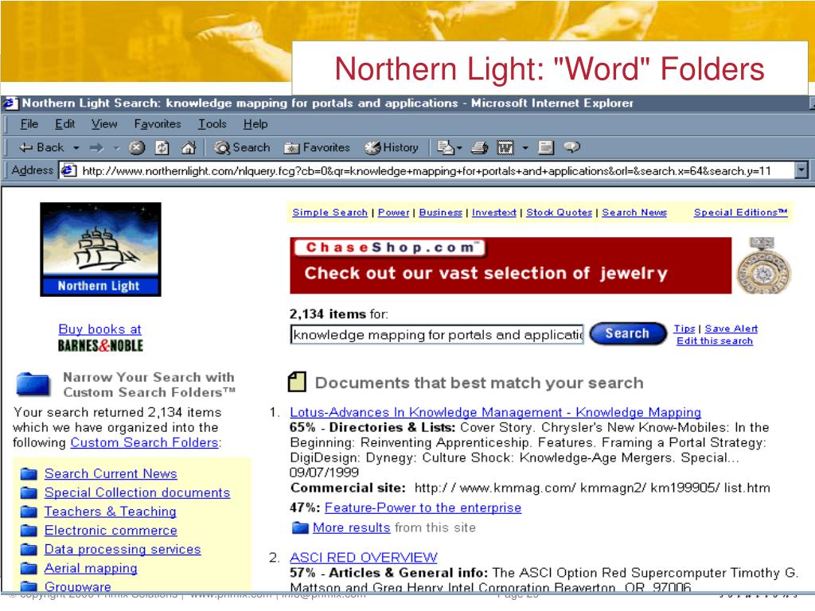Click the page icon in the address bar

pyautogui.click(x=68, y=170)
